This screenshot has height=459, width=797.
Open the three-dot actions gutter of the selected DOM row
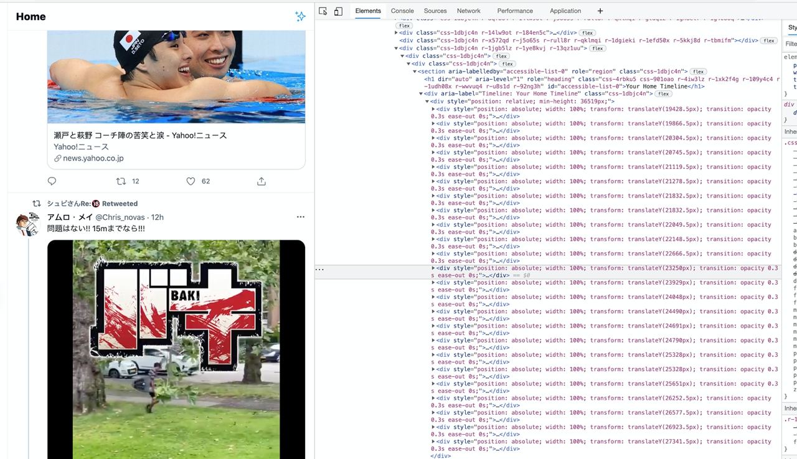320,270
